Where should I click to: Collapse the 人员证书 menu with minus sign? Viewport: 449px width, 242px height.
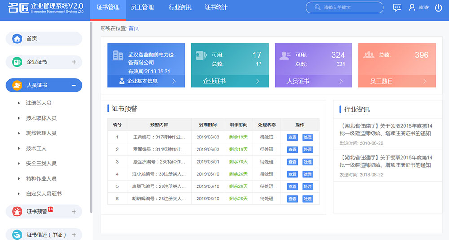tap(74, 85)
